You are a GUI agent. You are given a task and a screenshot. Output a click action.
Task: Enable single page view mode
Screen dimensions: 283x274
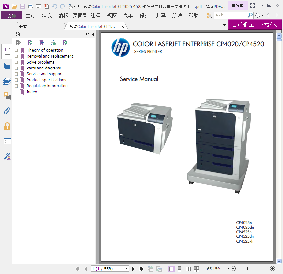pos(171,269)
